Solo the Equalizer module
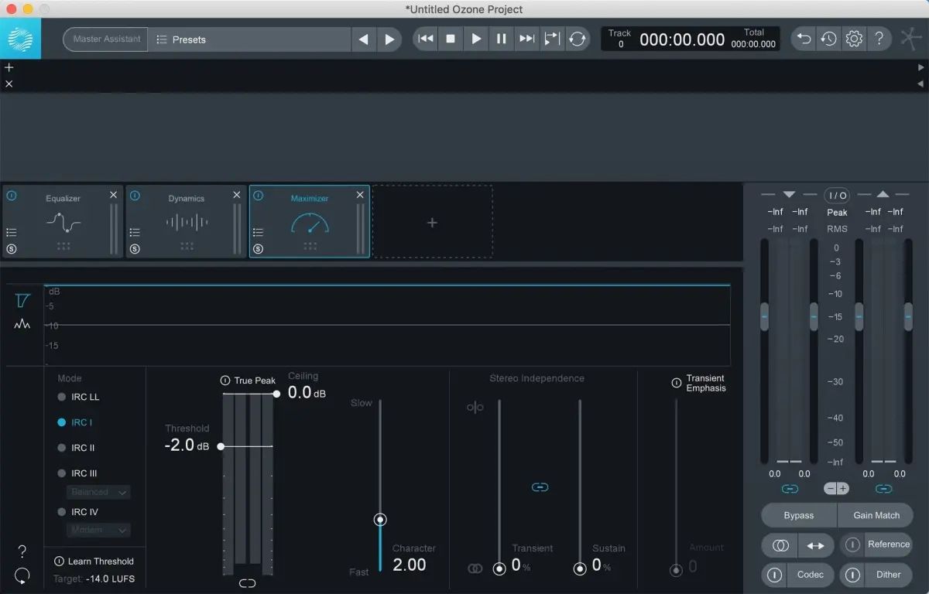929x594 pixels. [x=12, y=249]
